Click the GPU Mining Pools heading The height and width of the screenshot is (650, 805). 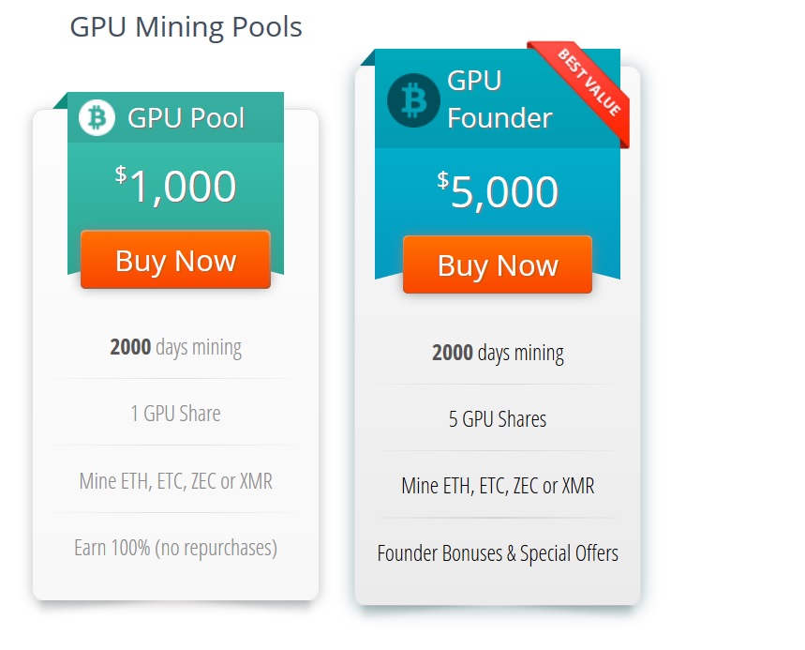point(186,27)
